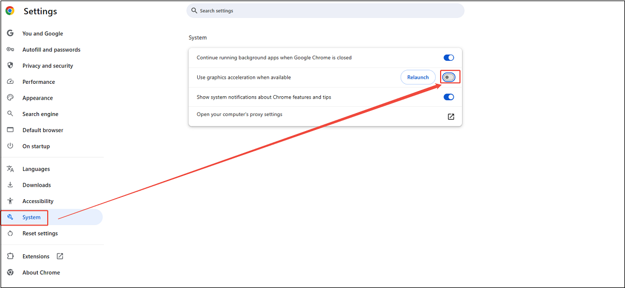Screen dimensions: 625x288
Task: Click the accessibility person icon
Action: pos(10,201)
